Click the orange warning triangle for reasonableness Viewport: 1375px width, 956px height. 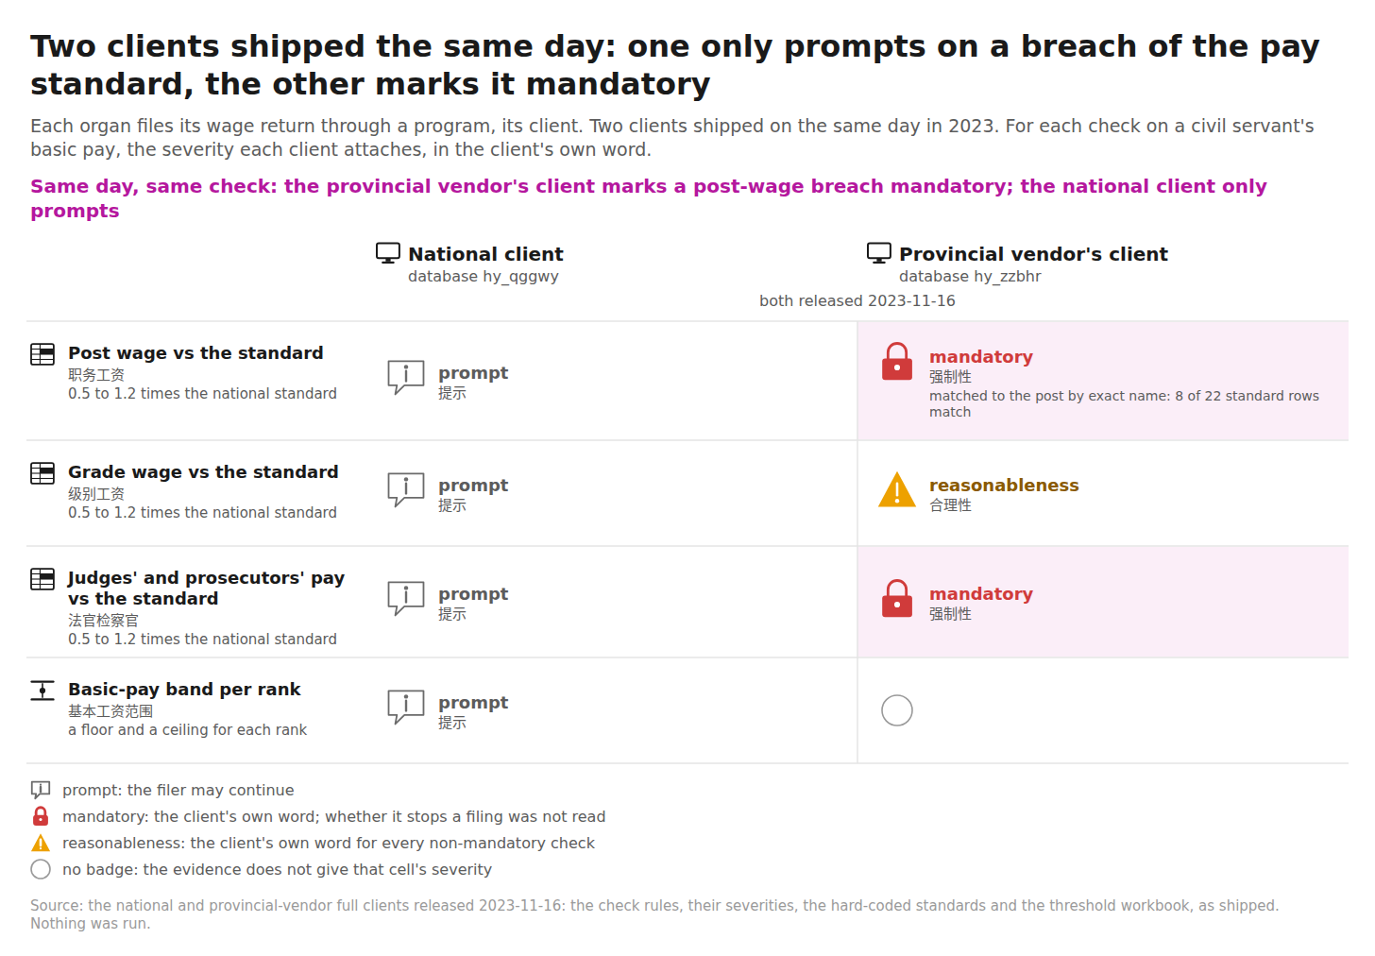click(897, 489)
